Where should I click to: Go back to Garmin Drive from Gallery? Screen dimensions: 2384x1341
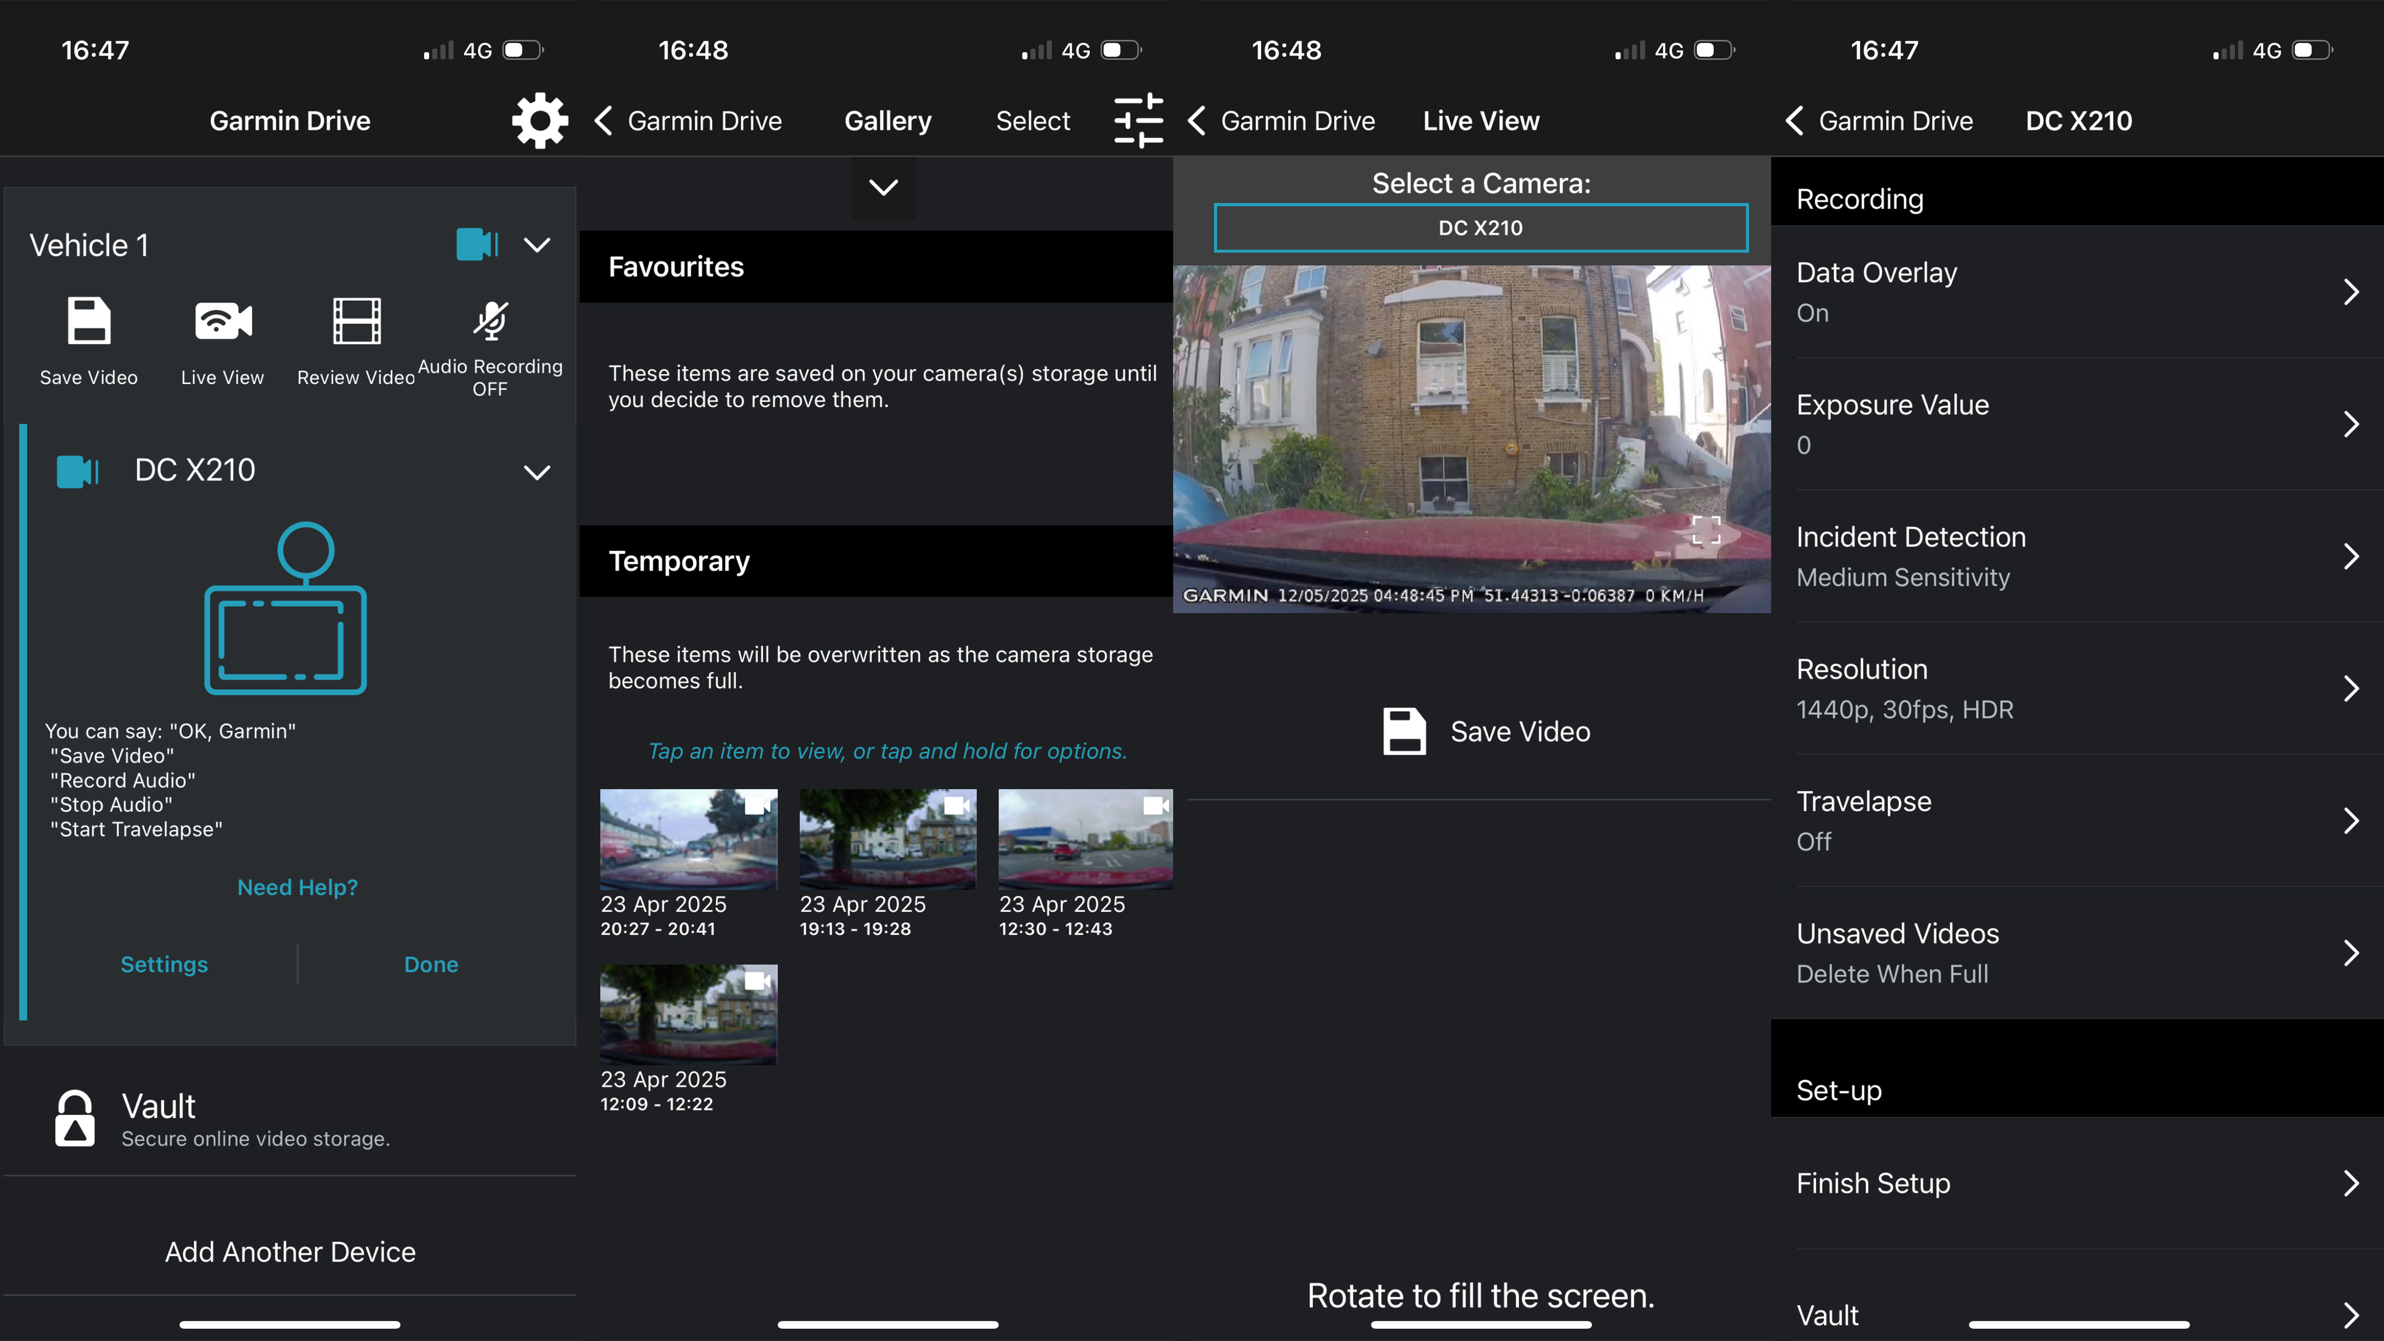pos(687,120)
